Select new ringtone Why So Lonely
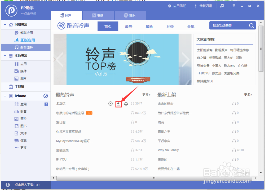Viewport: 265px width, 190px height. click(x=168, y=150)
